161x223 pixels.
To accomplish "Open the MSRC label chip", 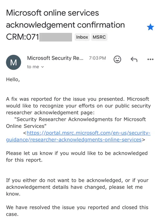I will click(99, 37).
